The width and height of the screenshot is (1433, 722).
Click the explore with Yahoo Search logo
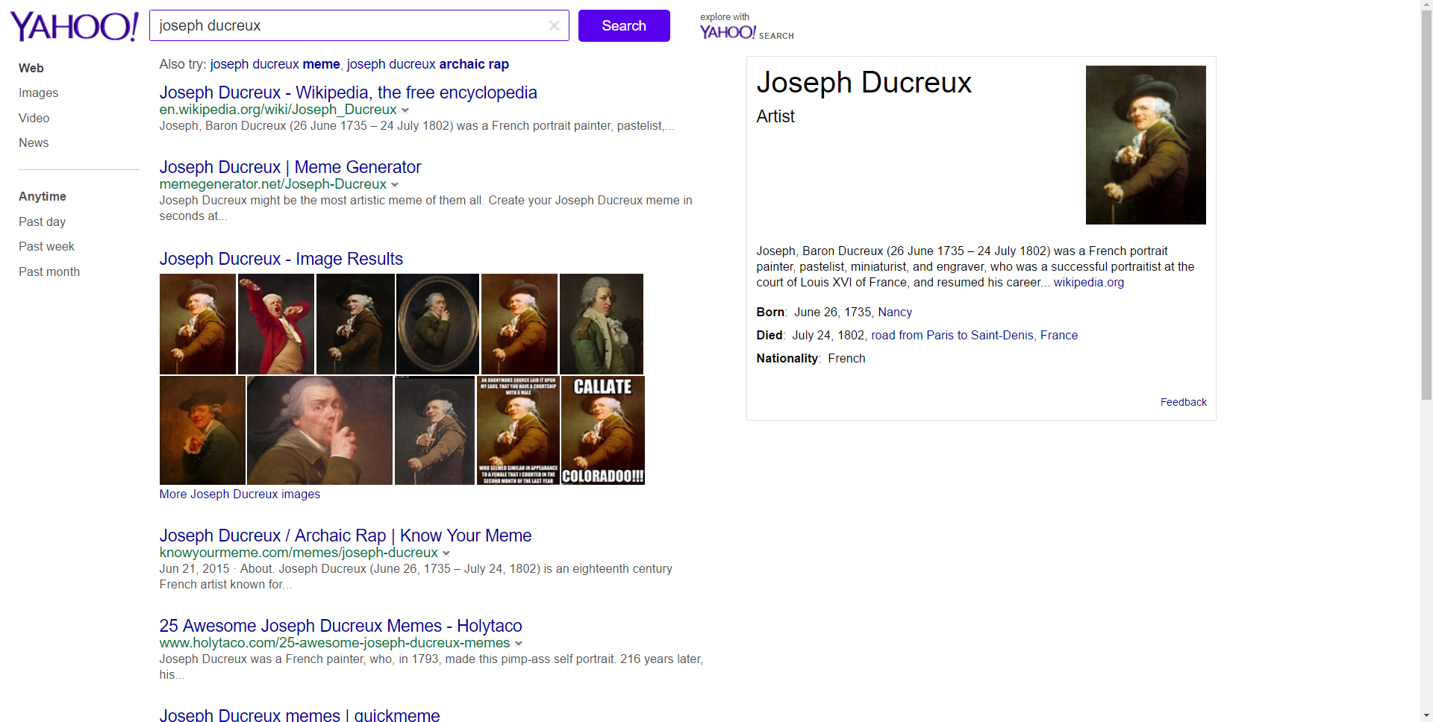point(746,28)
